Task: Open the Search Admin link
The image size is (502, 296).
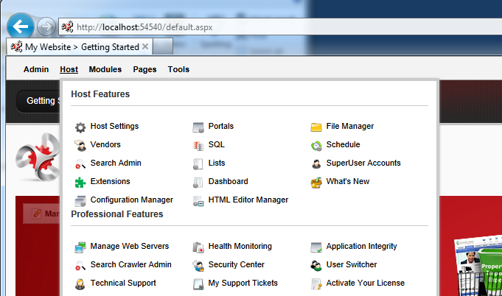Action: tap(116, 163)
